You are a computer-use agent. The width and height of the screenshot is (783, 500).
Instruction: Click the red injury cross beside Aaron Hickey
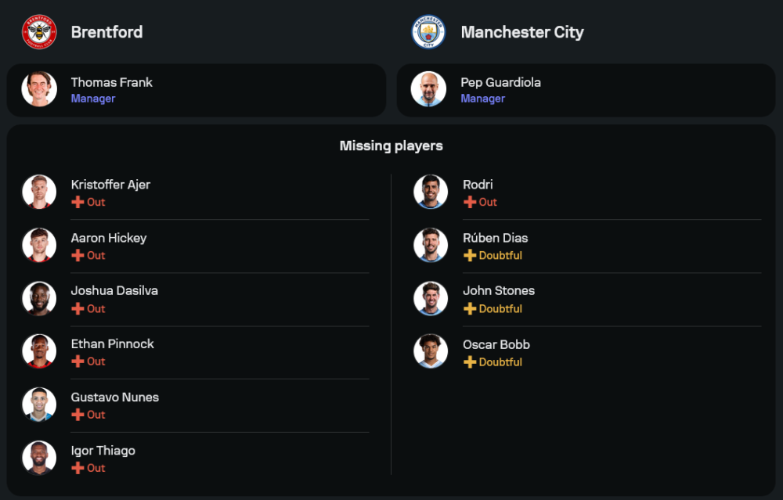78,255
